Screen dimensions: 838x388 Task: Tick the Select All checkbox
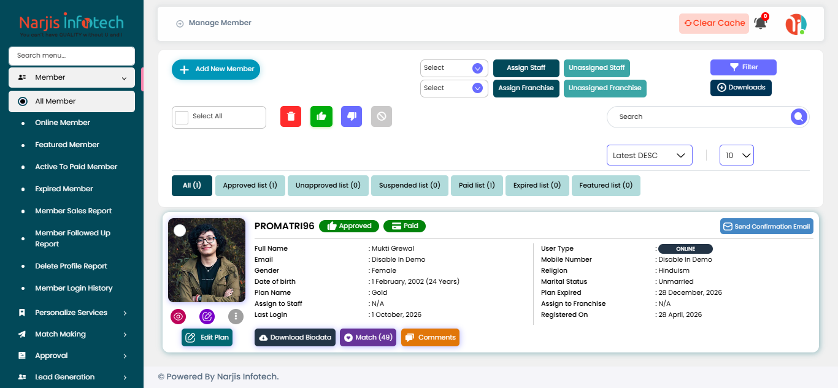pyautogui.click(x=182, y=117)
